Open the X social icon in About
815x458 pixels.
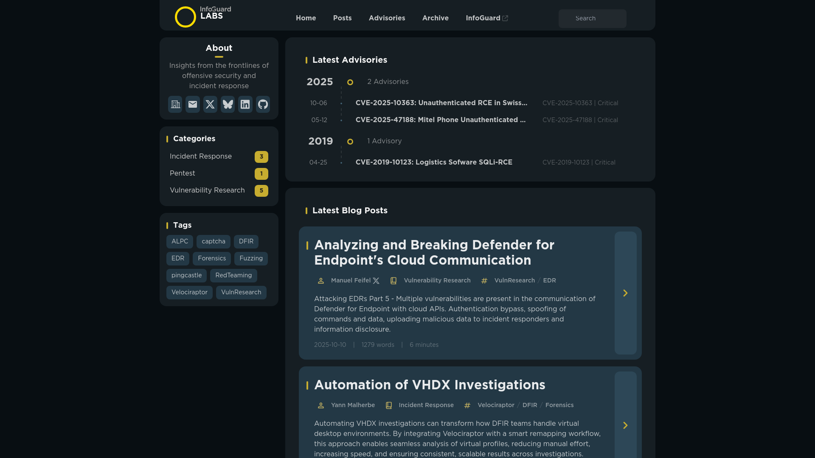pyautogui.click(x=210, y=104)
